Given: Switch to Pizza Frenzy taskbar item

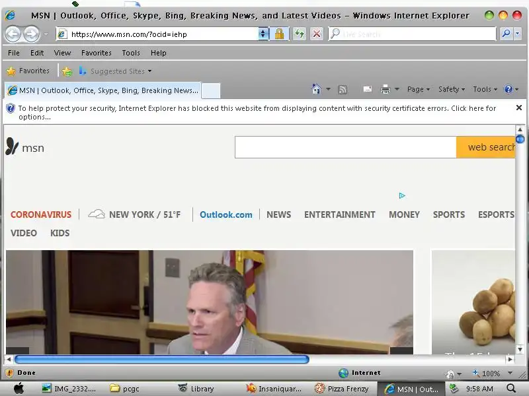Looking at the screenshot, I should tap(341, 389).
